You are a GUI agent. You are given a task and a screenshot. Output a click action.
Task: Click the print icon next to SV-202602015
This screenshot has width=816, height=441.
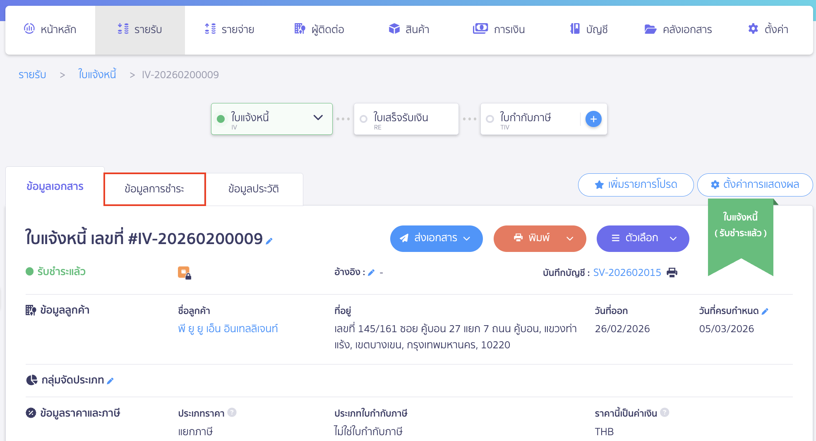click(x=672, y=273)
